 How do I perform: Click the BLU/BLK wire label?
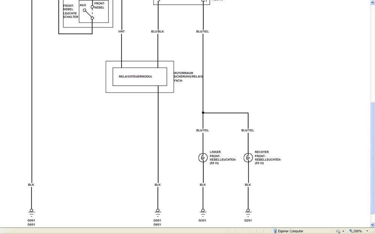click(x=157, y=31)
